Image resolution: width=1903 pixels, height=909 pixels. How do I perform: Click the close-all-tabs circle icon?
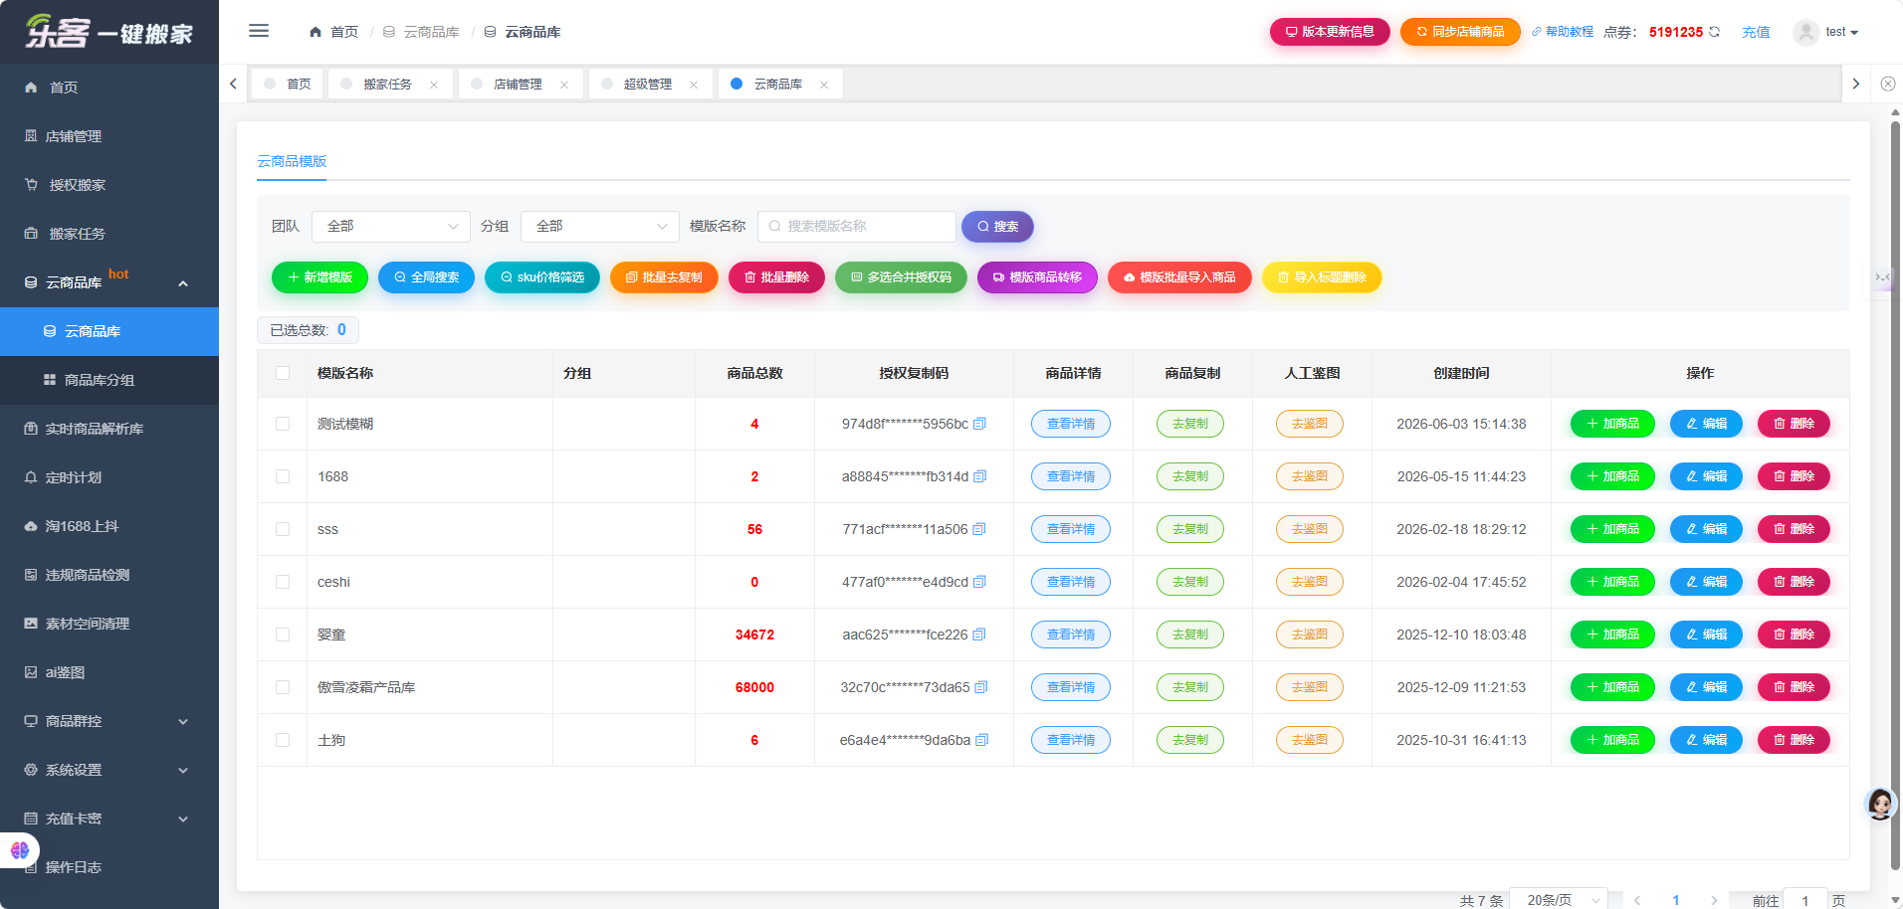[x=1887, y=84]
